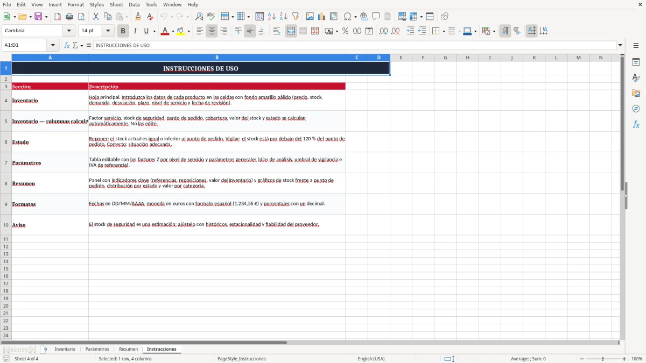Toggle Italic formatting

pyautogui.click(x=135, y=31)
